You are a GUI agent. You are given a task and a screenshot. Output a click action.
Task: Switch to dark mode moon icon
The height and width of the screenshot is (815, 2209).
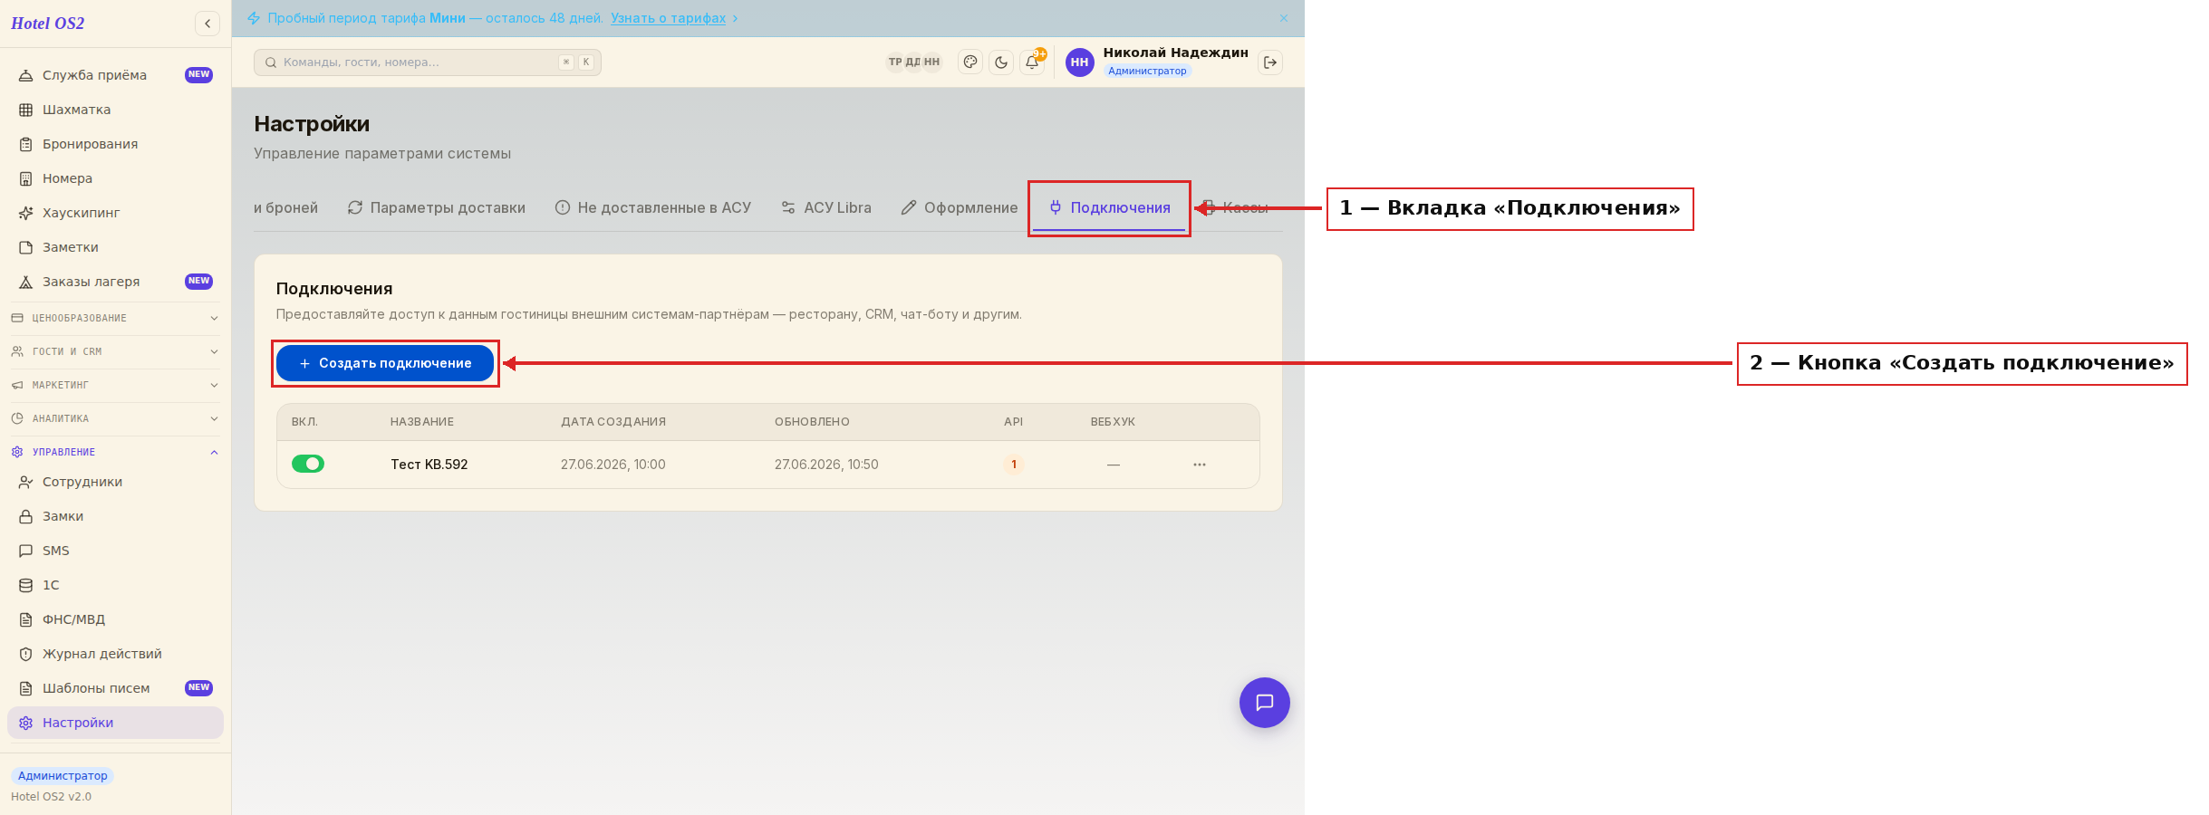pyautogui.click(x=1001, y=62)
